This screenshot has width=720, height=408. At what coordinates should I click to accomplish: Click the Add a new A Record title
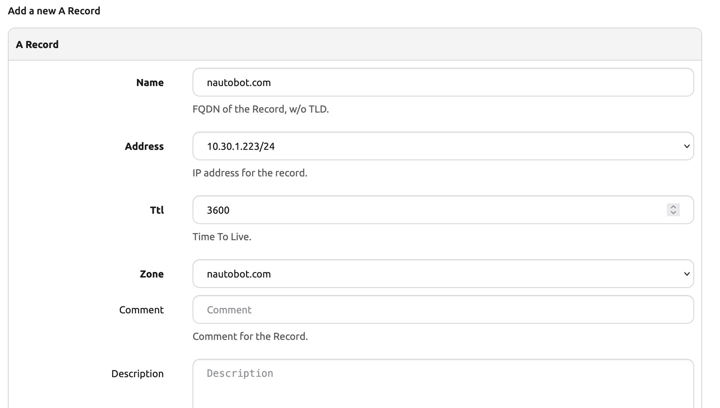coord(54,11)
